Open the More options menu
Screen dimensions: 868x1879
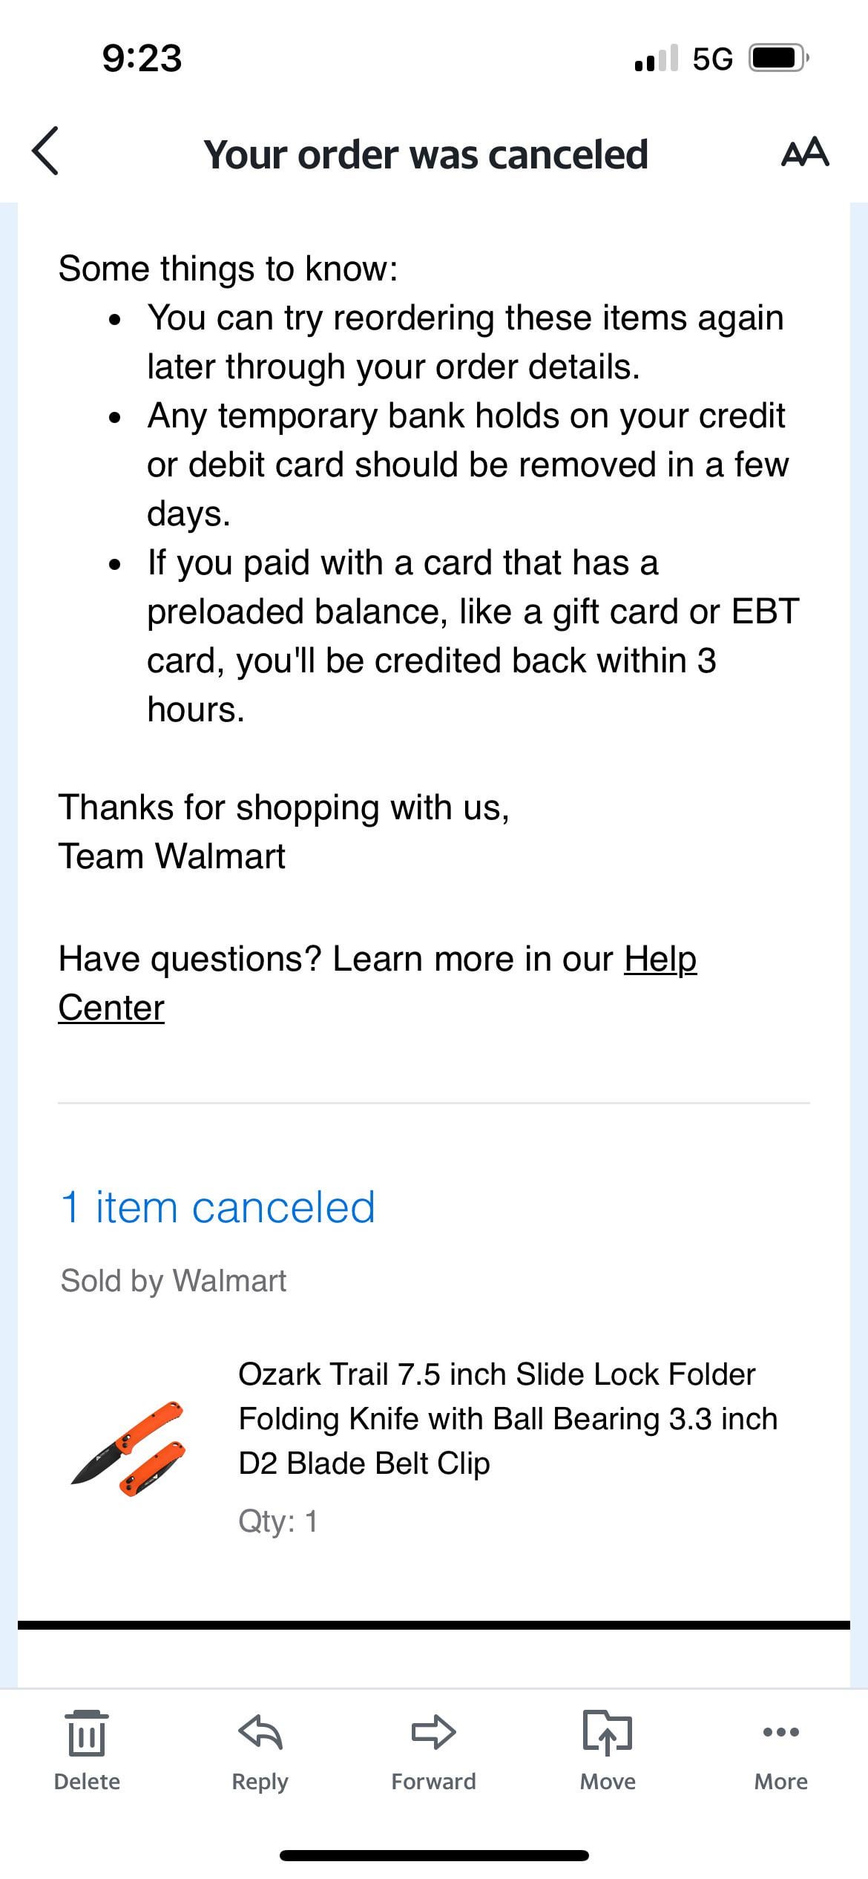pyautogui.click(x=780, y=1747)
